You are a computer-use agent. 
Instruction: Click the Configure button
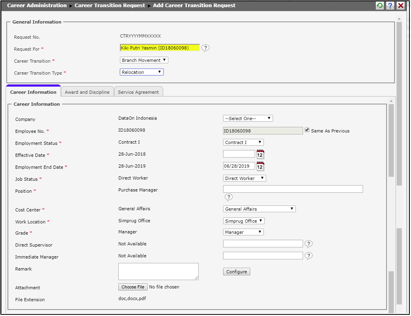[x=236, y=272]
